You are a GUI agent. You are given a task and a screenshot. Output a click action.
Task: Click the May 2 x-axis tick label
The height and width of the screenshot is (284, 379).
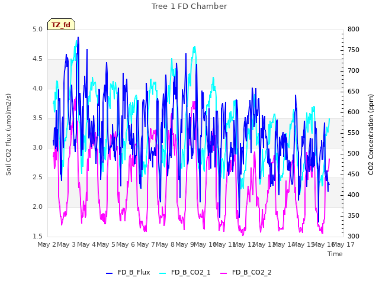47,244
